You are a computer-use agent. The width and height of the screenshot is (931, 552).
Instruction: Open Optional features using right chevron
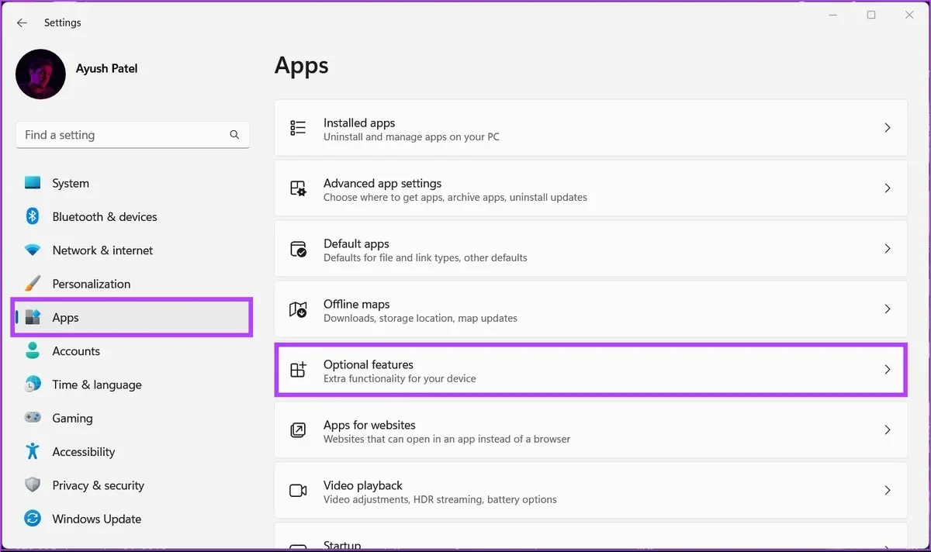888,370
